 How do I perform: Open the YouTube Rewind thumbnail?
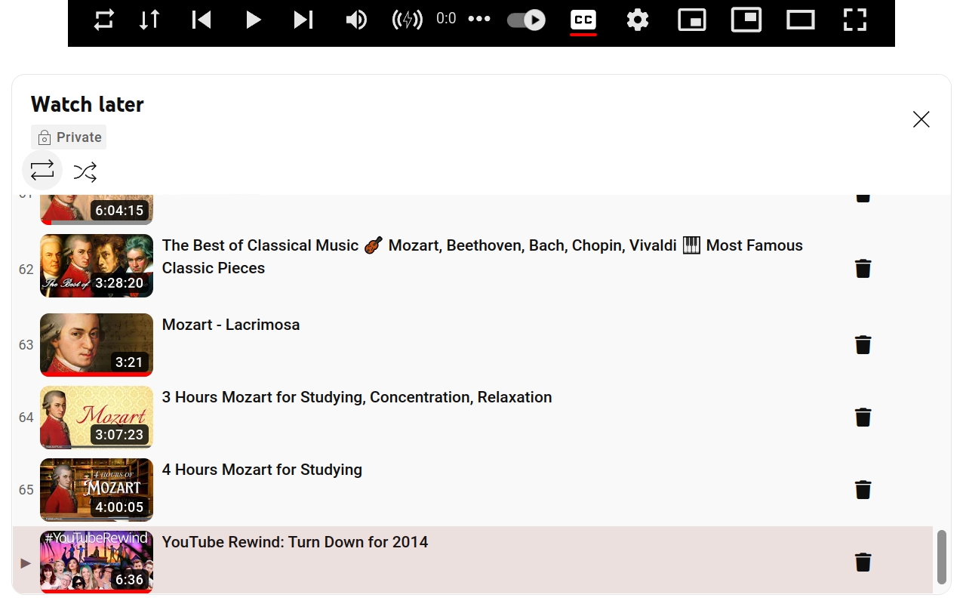[97, 562]
